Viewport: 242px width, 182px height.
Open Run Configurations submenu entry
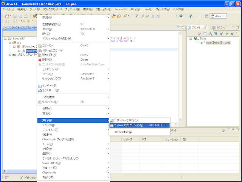point(140,132)
